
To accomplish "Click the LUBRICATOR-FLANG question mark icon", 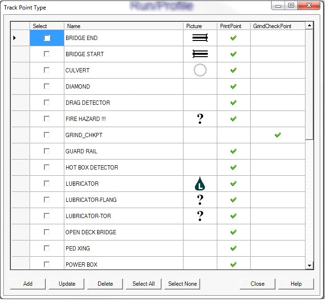I will [200, 200].
